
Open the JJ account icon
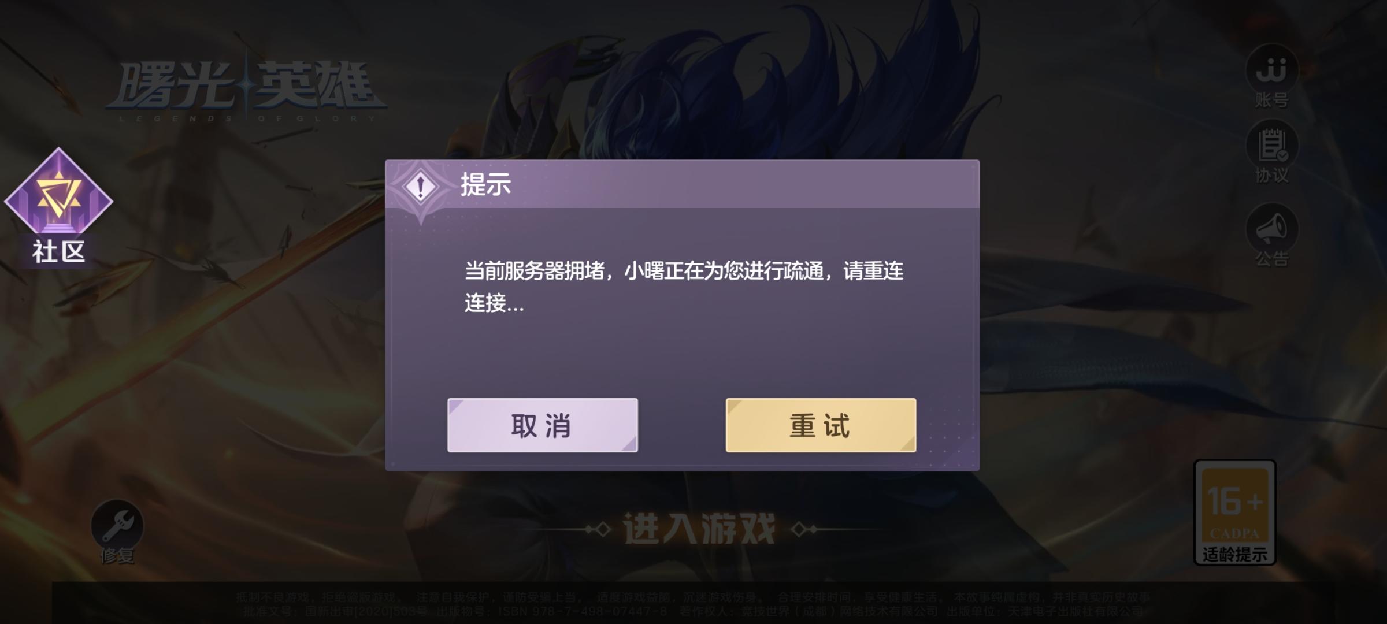(x=1271, y=70)
